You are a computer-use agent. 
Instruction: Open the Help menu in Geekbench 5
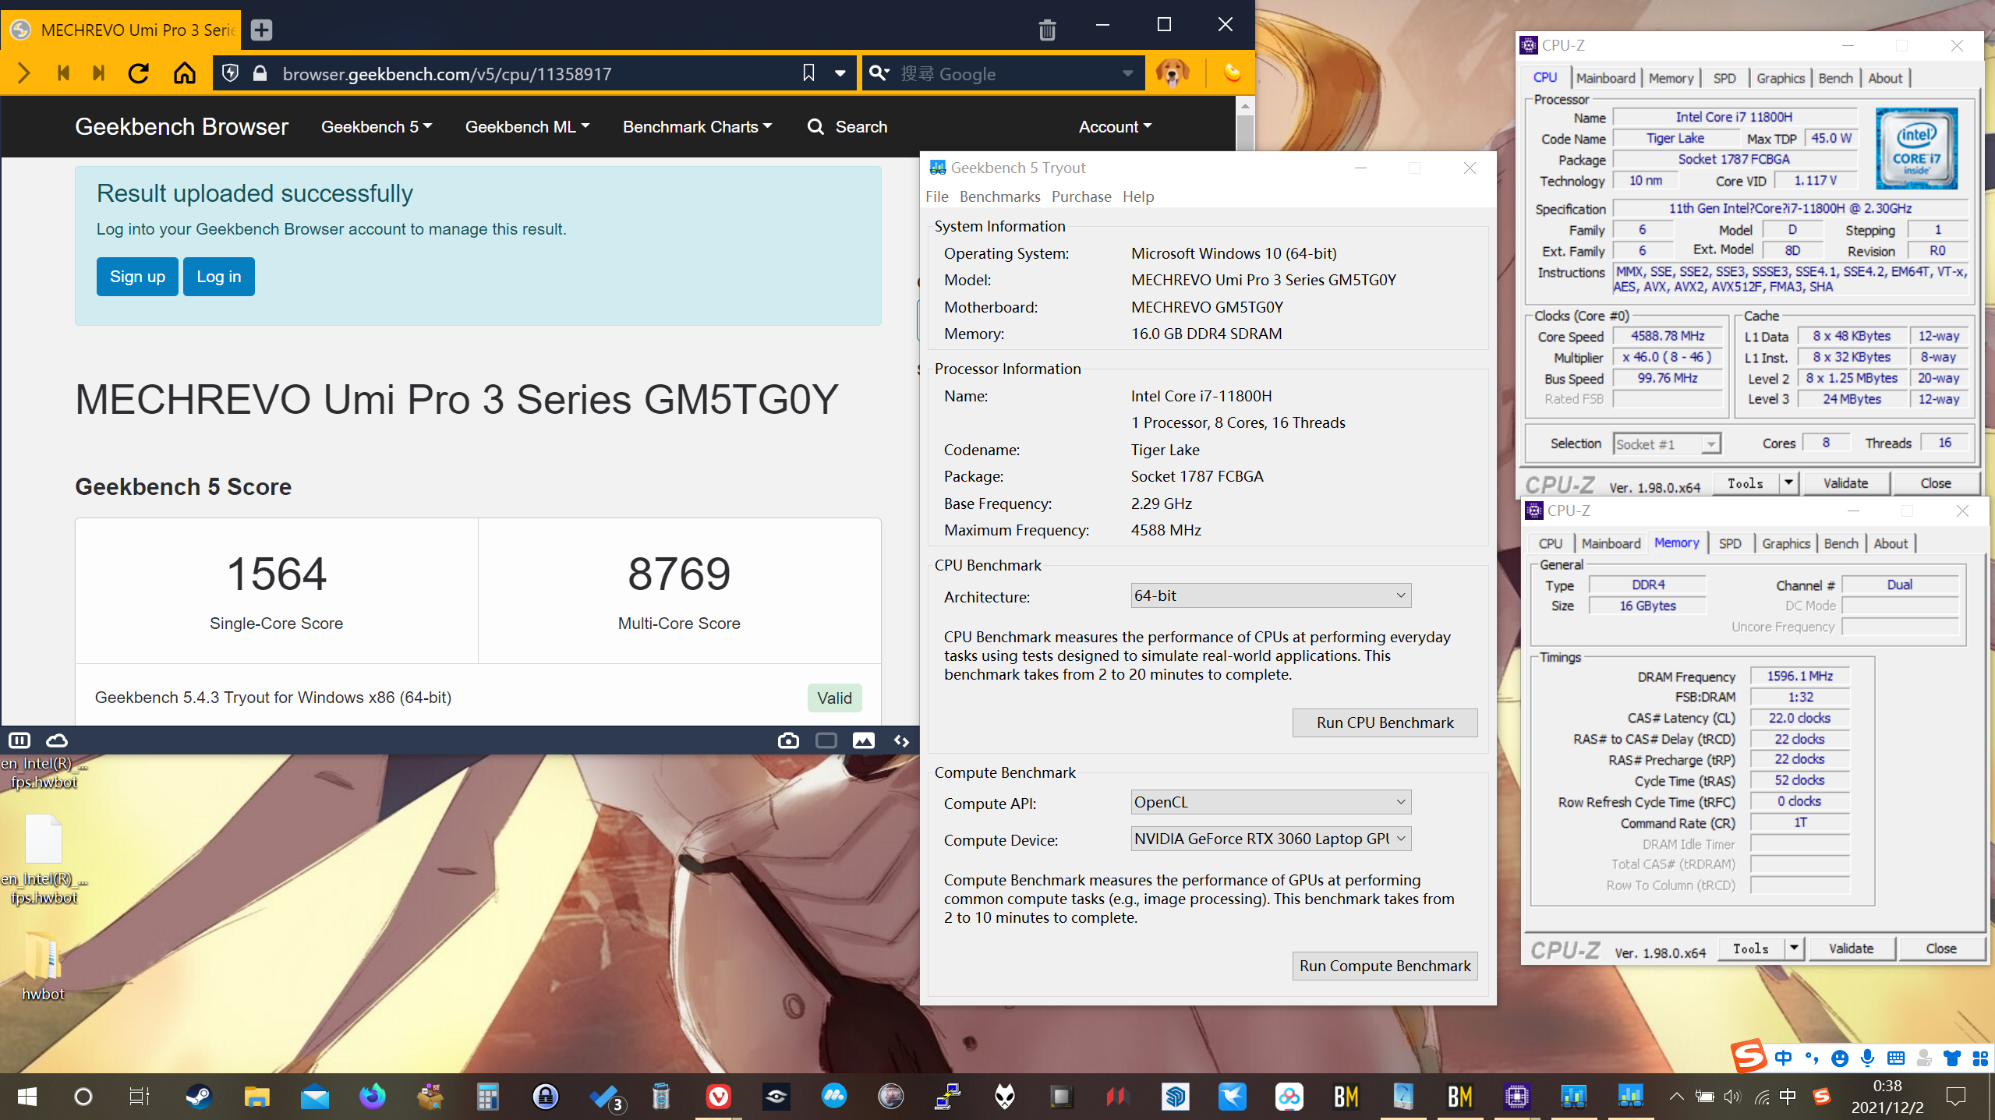pyautogui.click(x=1138, y=196)
